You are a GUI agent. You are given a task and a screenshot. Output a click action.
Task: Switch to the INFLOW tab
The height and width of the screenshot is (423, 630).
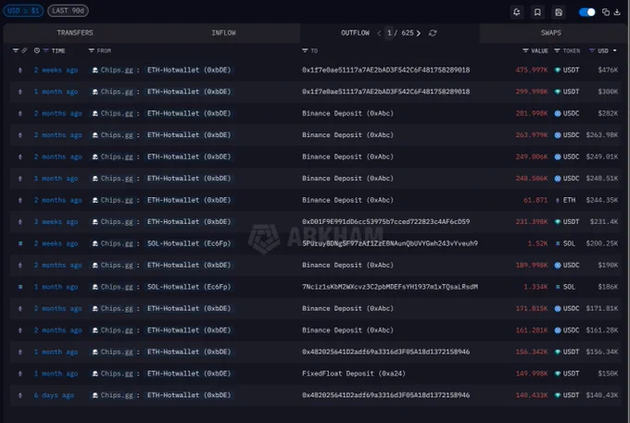pyautogui.click(x=224, y=33)
